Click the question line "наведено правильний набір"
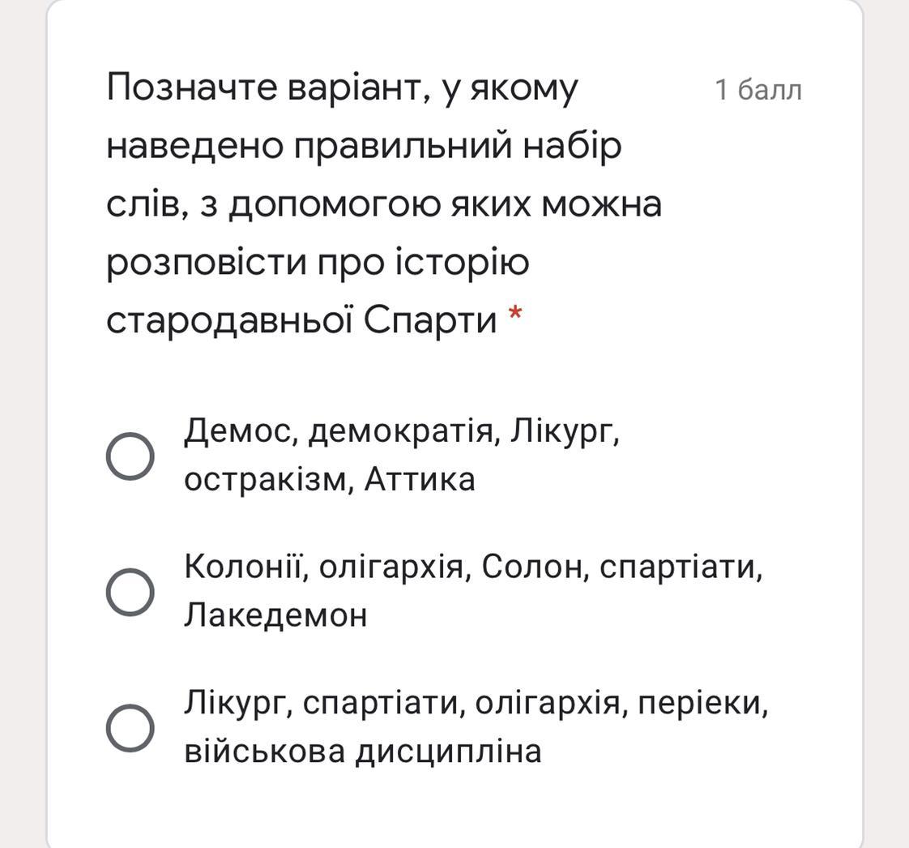Image resolution: width=909 pixels, height=848 pixels. (364, 146)
